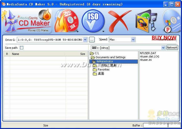Open the c: [winxp] drive selector dropdown
The height and width of the screenshot is (129, 182).
(163, 48)
